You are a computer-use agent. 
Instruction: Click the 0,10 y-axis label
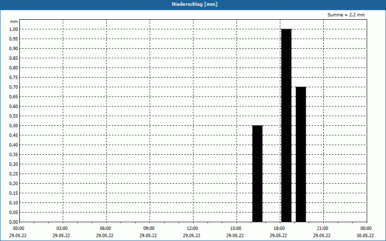[x=14, y=203]
